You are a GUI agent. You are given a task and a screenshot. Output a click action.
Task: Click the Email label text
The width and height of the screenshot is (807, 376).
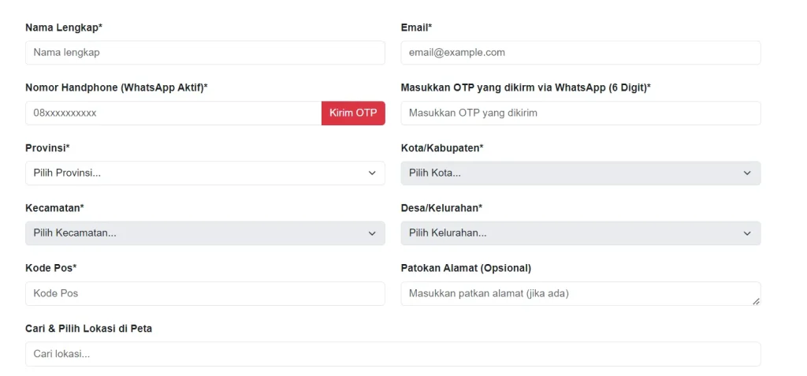pyautogui.click(x=416, y=28)
